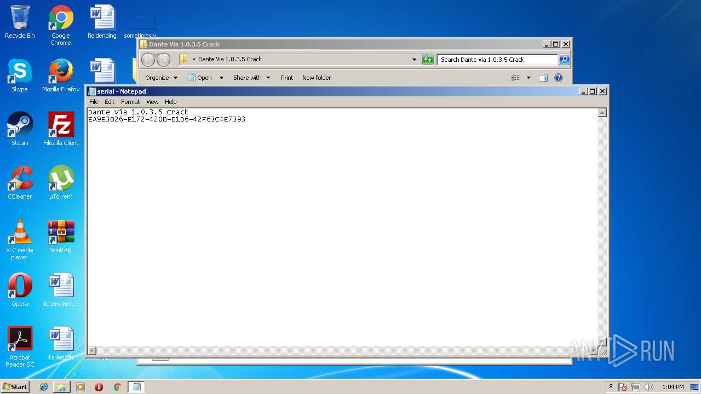Open WinRAR desktop shortcut
Viewport: 701px width, 394px height.
[x=61, y=236]
